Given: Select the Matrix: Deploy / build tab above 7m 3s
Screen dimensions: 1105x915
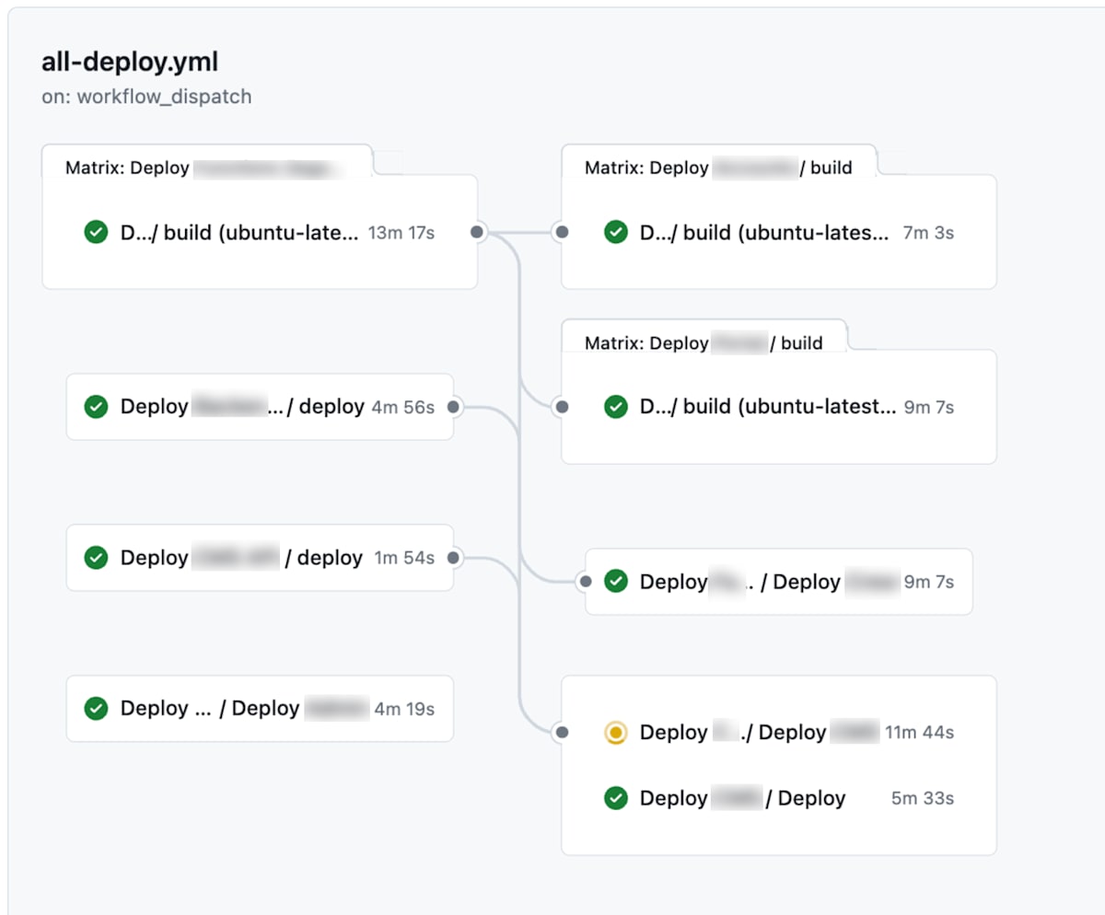Looking at the screenshot, I should (x=718, y=160).
